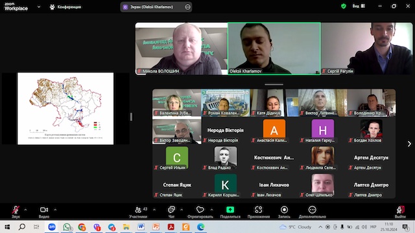Unmute microphone with the Звук button
Screen dimensions: 415x233
16,212
